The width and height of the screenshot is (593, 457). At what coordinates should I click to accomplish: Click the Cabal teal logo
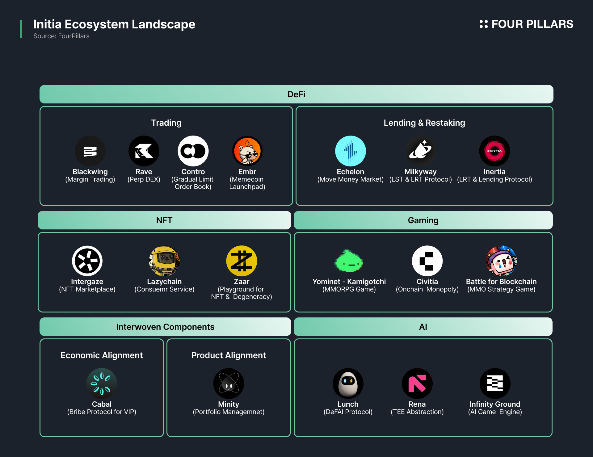[x=102, y=384]
